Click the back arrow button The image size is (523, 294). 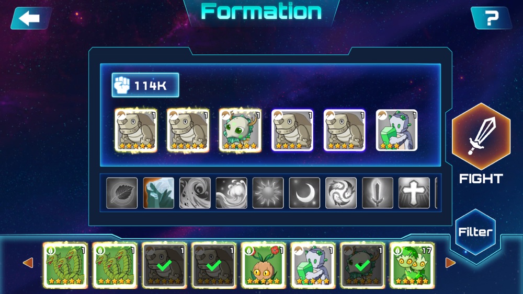point(31,18)
